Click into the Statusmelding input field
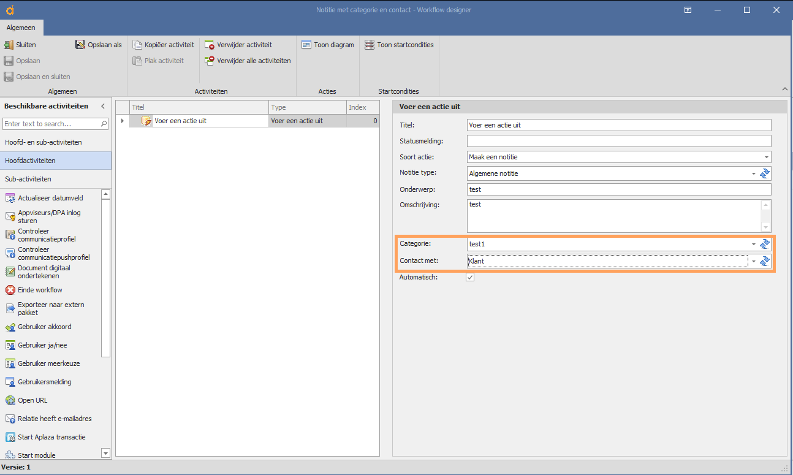793x475 pixels. point(619,141)
